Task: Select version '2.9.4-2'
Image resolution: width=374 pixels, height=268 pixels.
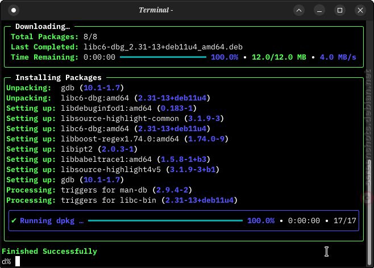Action: point(172,190)
